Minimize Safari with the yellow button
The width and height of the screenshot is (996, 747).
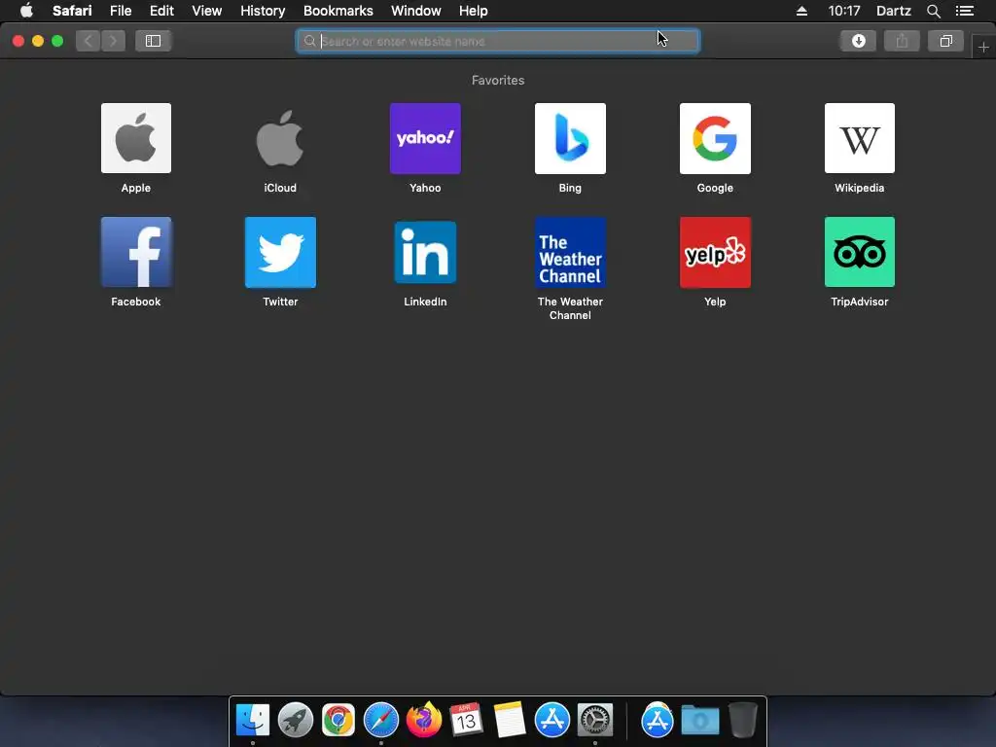tap(38, 41)
